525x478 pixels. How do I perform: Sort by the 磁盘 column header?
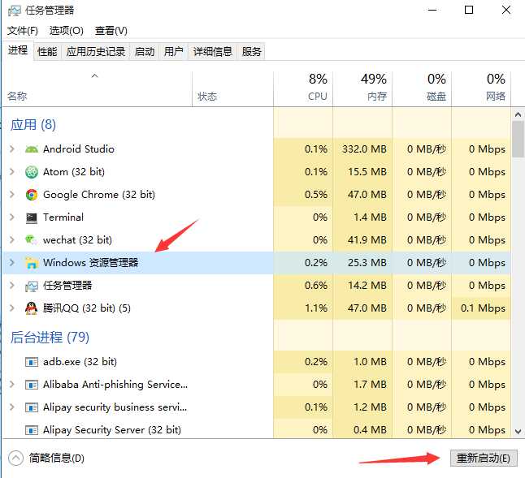click(x=422, y=89)
